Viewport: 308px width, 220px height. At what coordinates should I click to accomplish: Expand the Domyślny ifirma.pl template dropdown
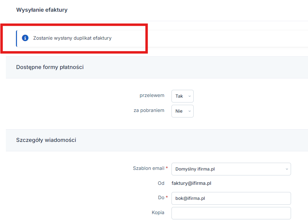[x=231, y=169]
